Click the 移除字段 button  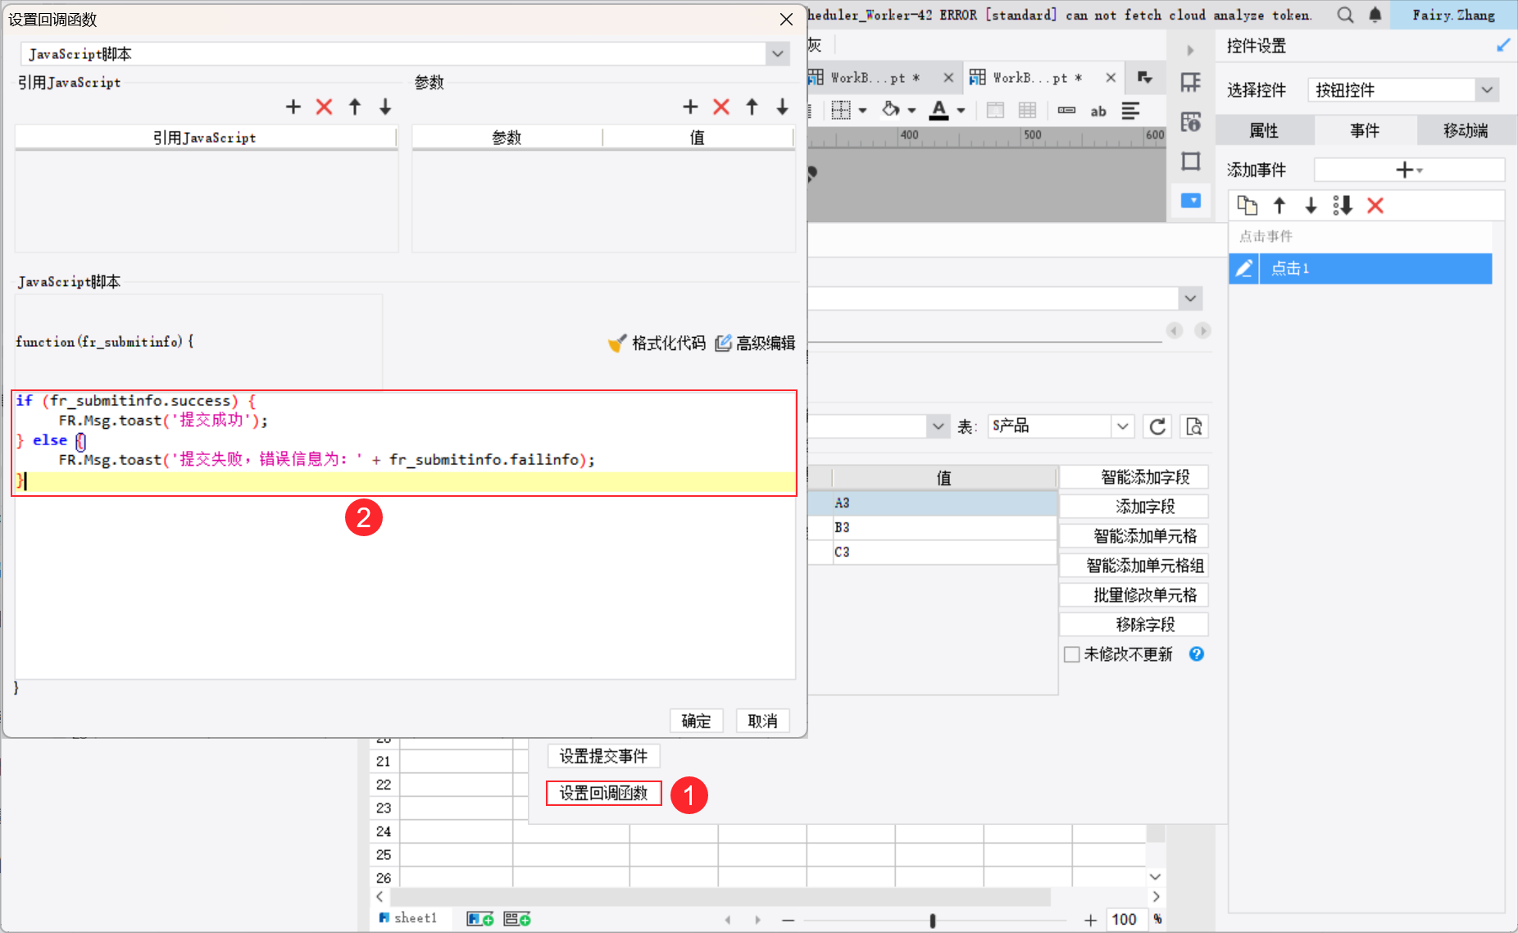1134,625
